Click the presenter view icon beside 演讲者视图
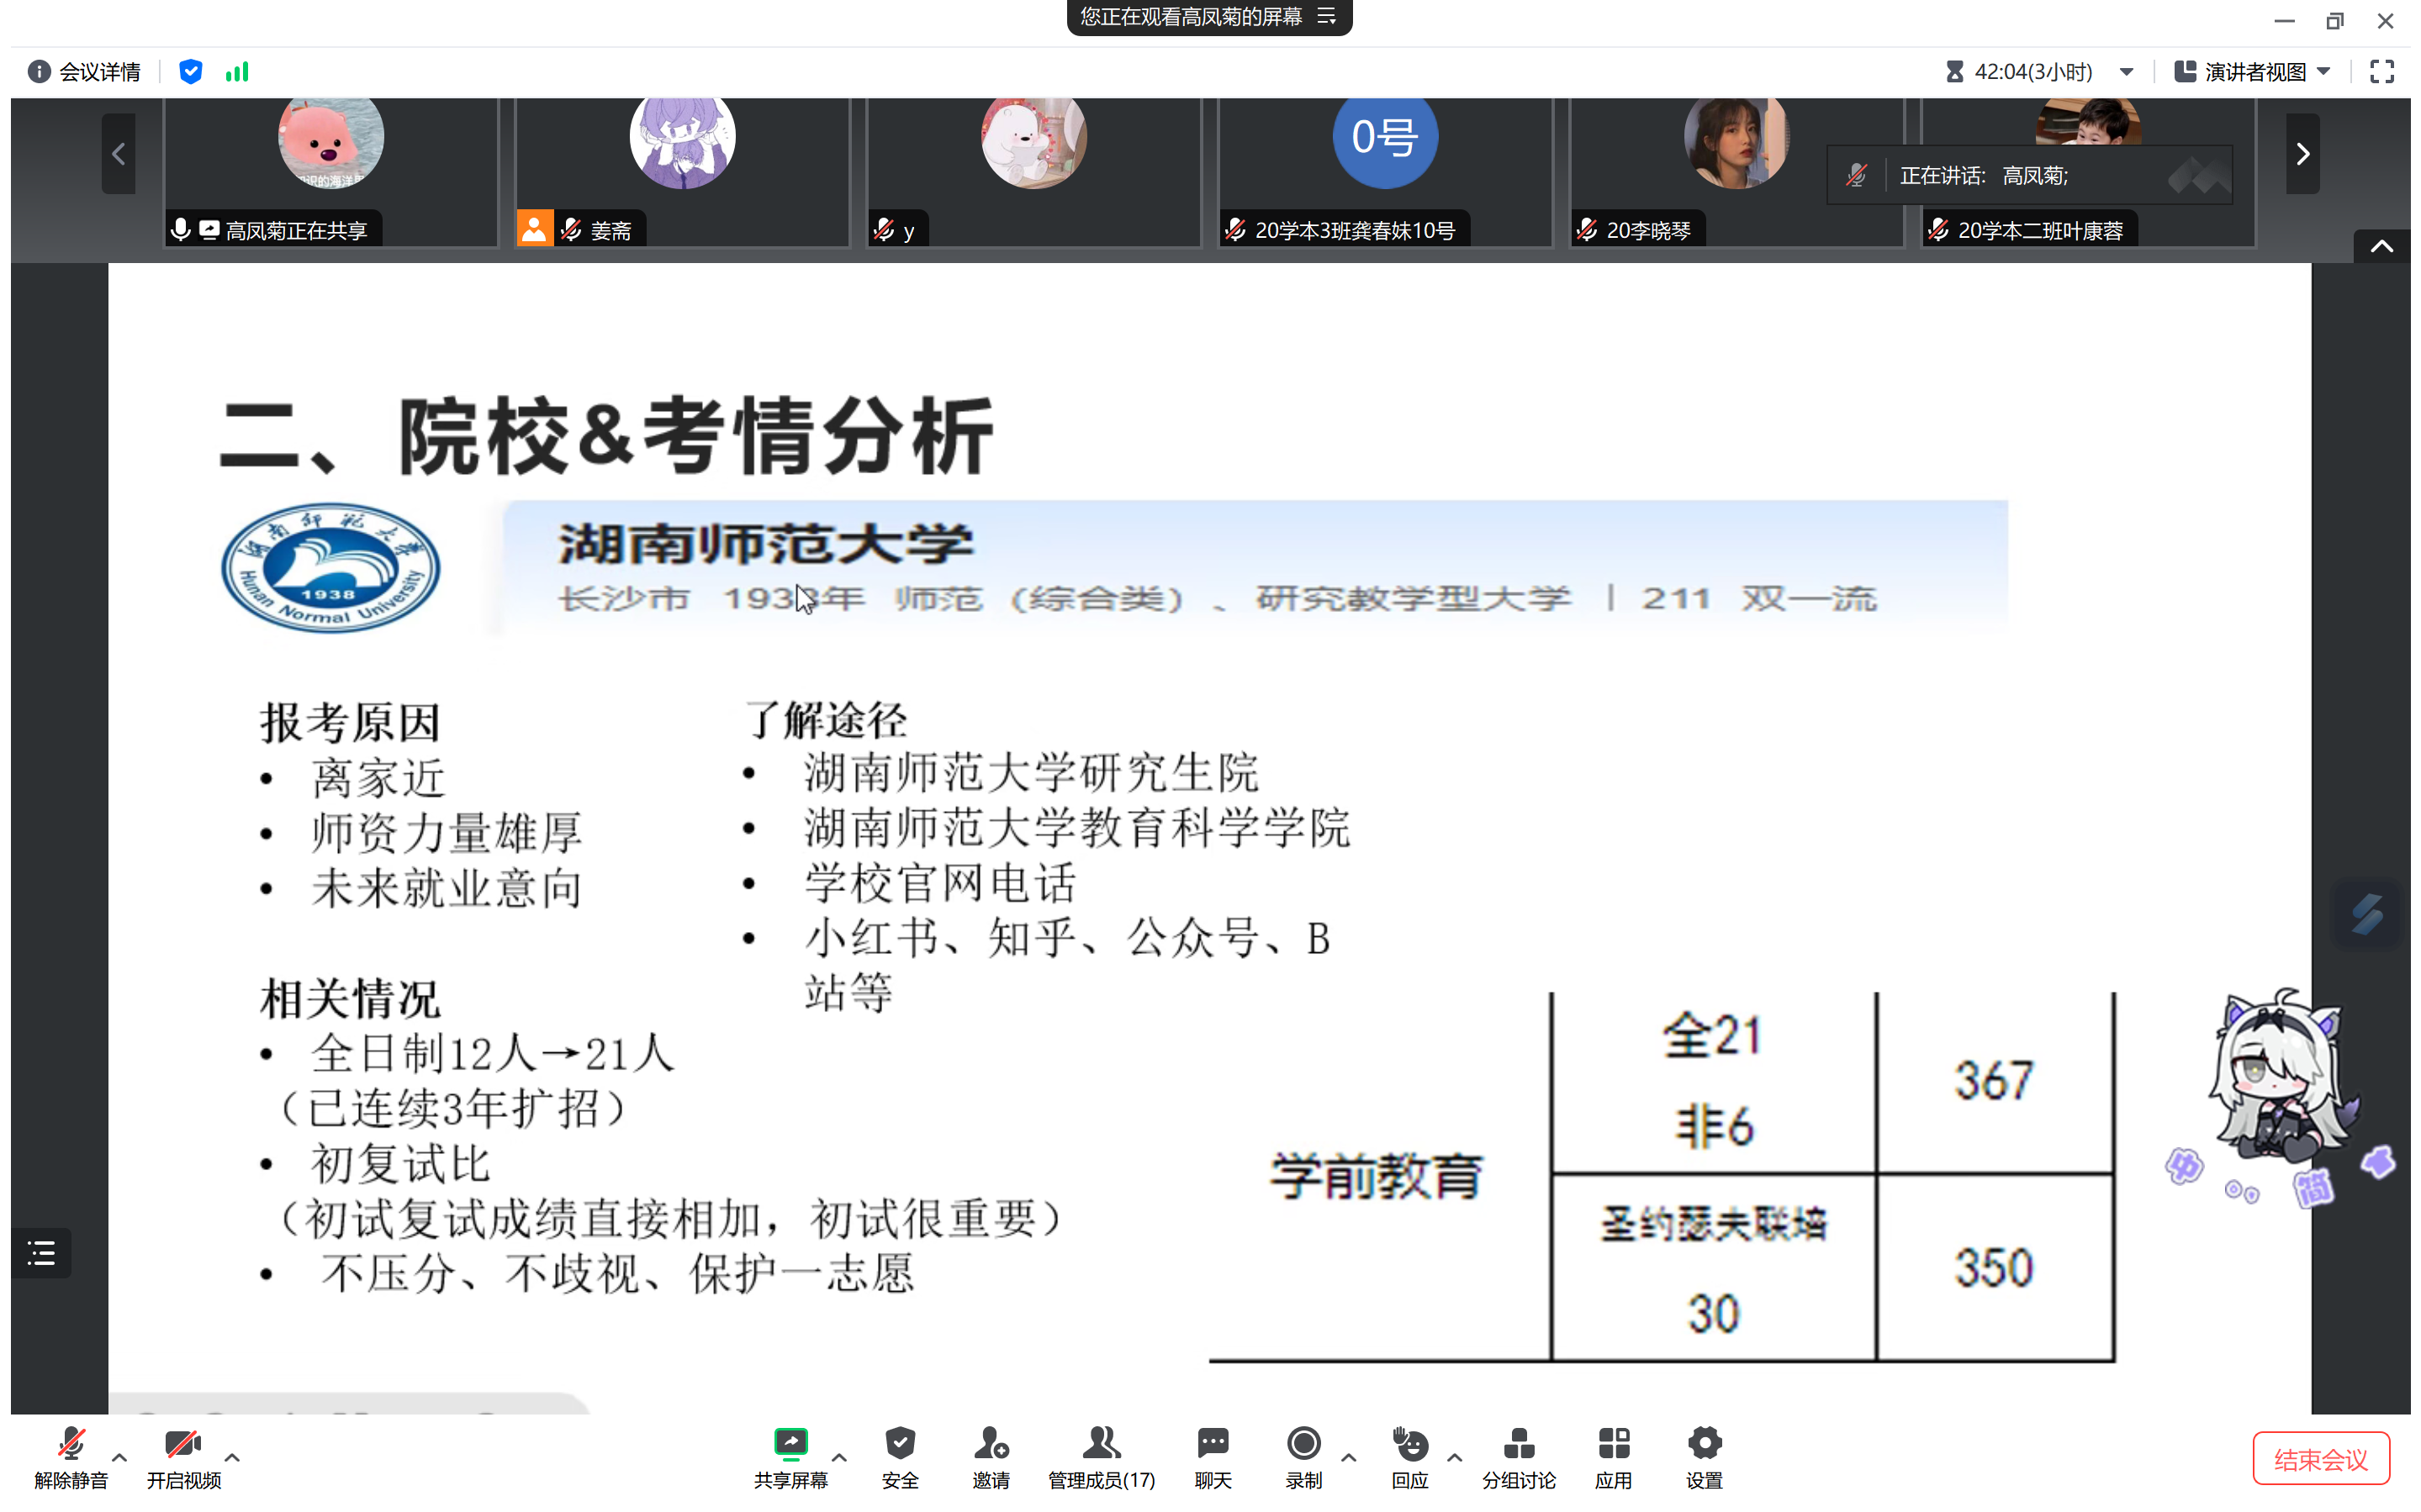Viewport: 2421px width, 1512px height. point(2185,71)
